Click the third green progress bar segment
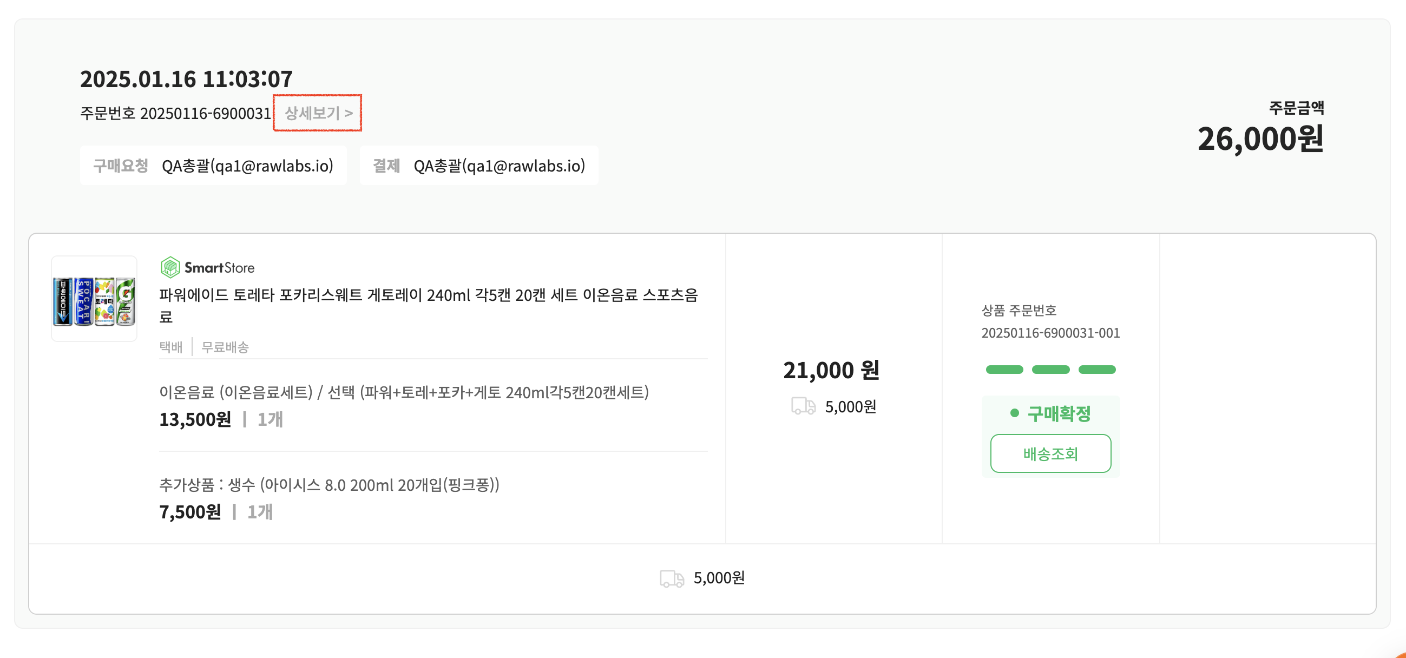 [x=1096, y=370]
